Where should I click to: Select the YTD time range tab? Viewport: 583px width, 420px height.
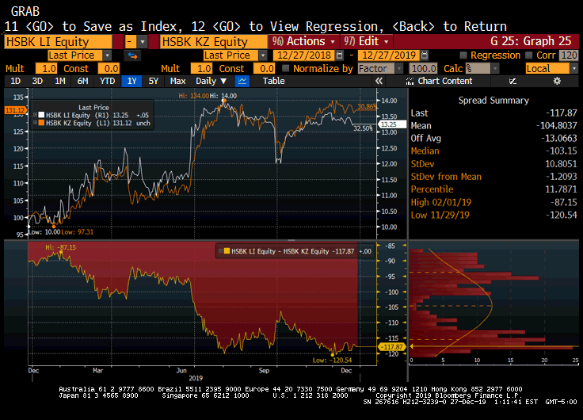pyautogui.click(x=108, y=81)
